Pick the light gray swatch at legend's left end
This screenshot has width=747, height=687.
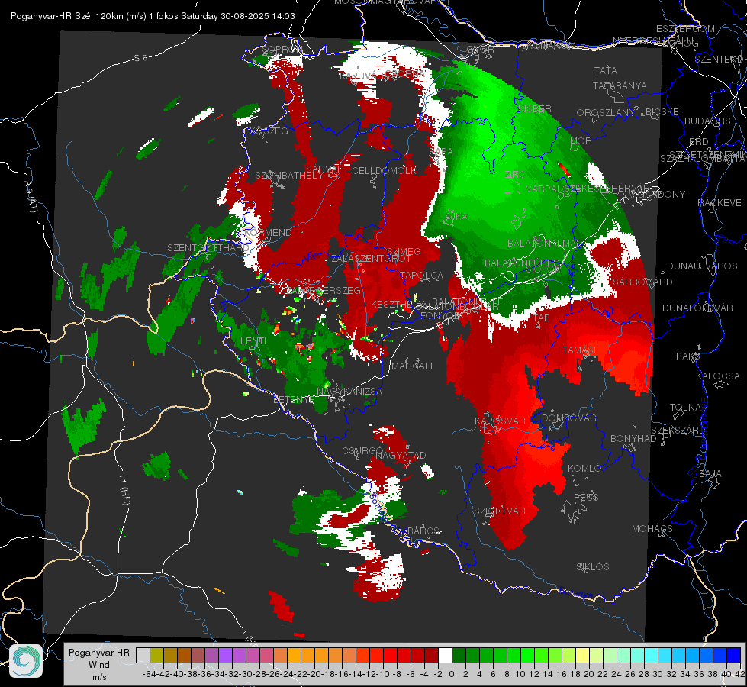(143, 656)
